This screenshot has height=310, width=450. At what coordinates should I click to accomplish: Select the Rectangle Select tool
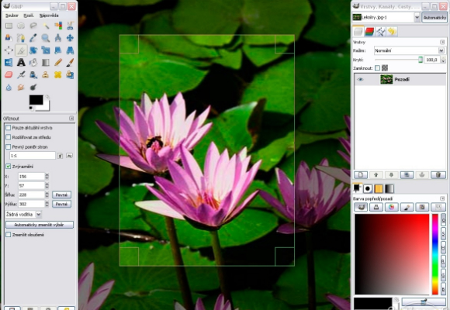[x=9, y=26]
